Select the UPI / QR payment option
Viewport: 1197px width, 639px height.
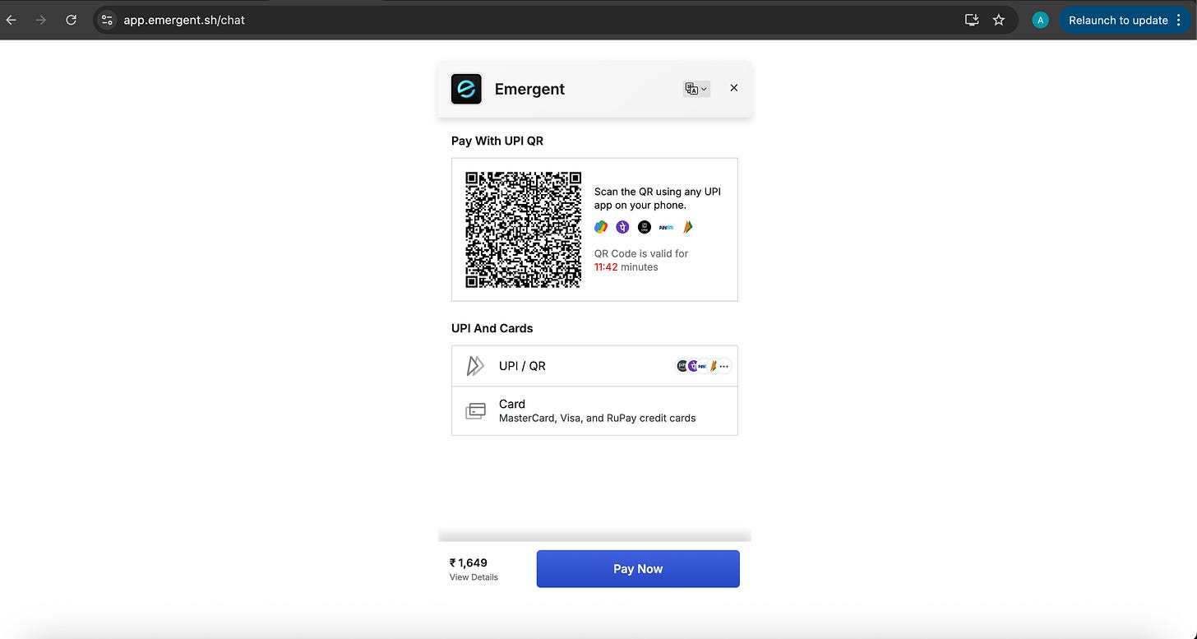(594, 366)
